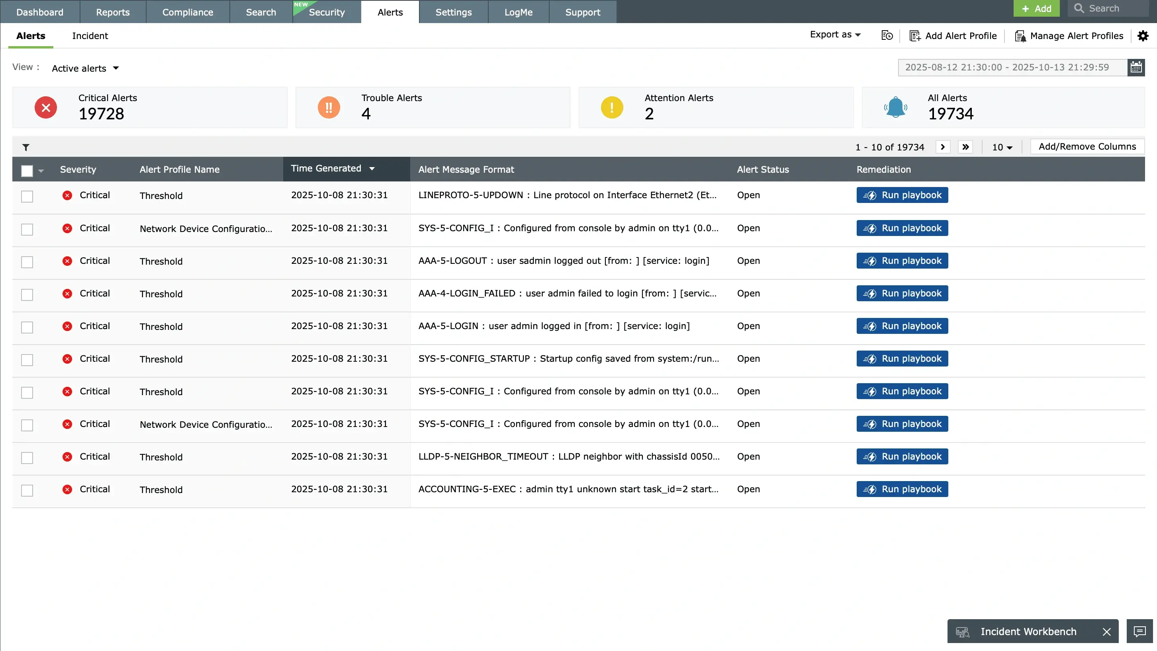Jump to last page of alerts
The height and width of the screenshot is (651, 1157).
[965, 147]
